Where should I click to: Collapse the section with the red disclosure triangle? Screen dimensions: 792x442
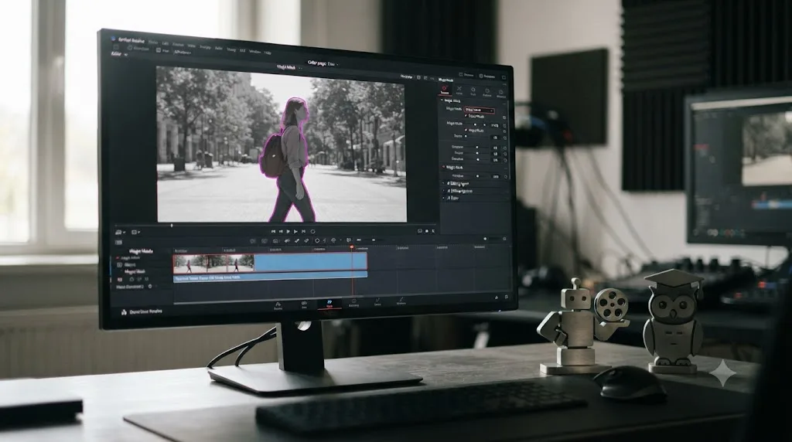pyautogui.click(x=443, y=167)
